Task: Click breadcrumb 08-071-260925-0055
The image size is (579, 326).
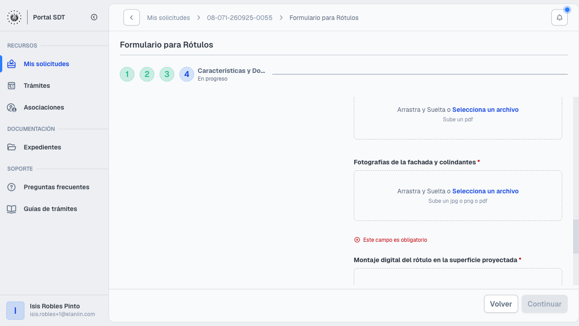Action: coord(240,18)
